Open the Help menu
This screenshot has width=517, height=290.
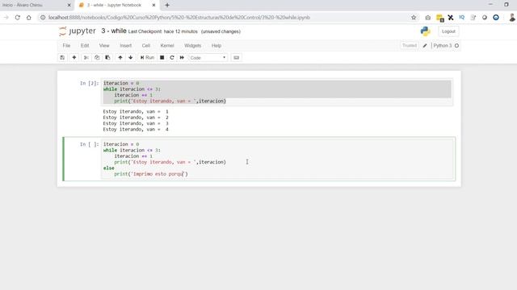pyautogui.click(x=216, y=46)
